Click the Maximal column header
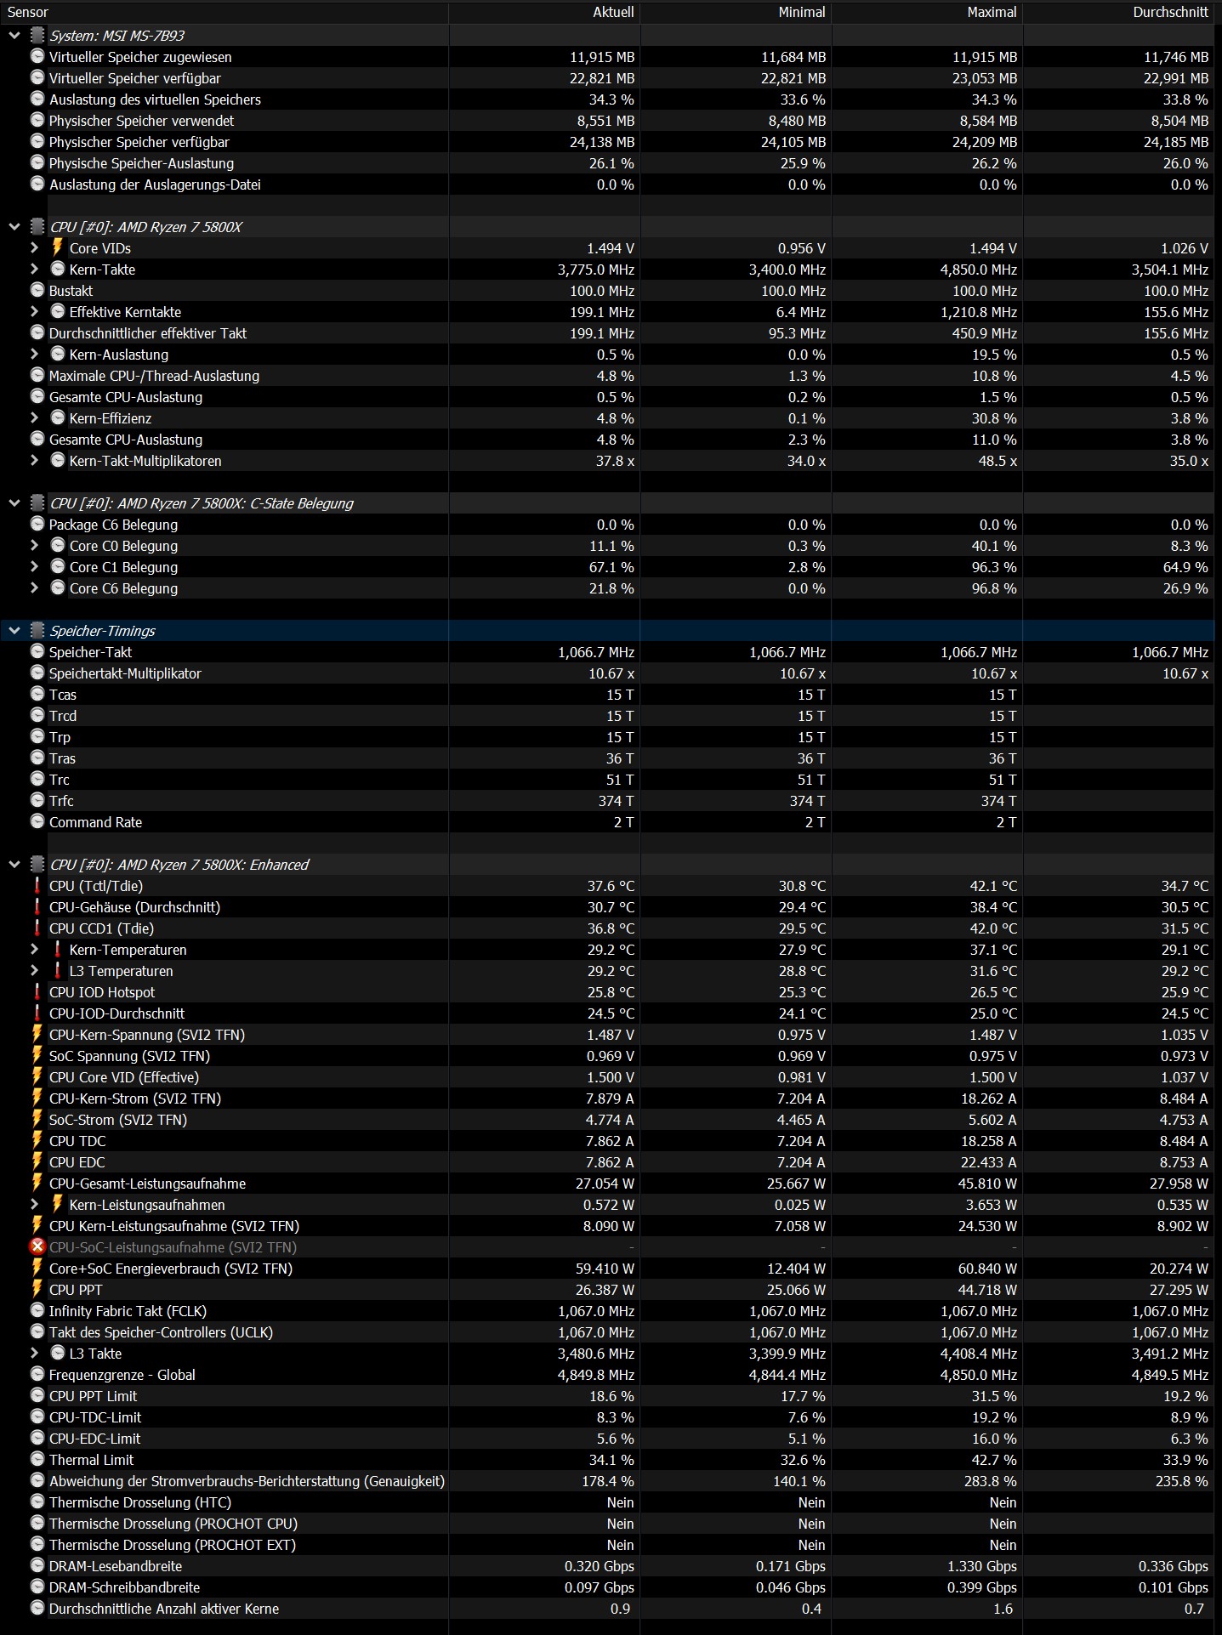1222x1635 pixels. [927, 12]
